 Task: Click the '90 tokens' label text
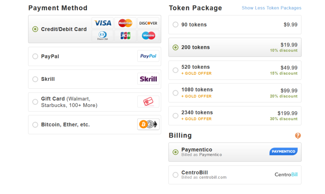pos(194,25)
